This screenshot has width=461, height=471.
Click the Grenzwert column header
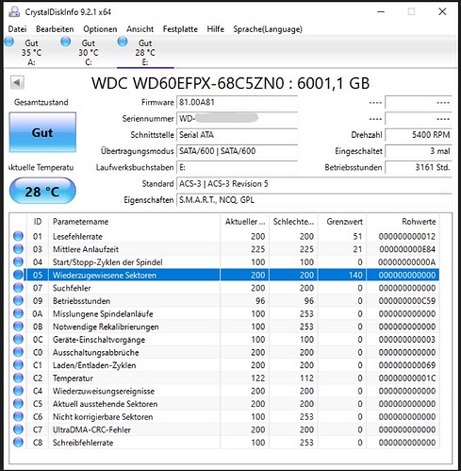coord(342,222)
